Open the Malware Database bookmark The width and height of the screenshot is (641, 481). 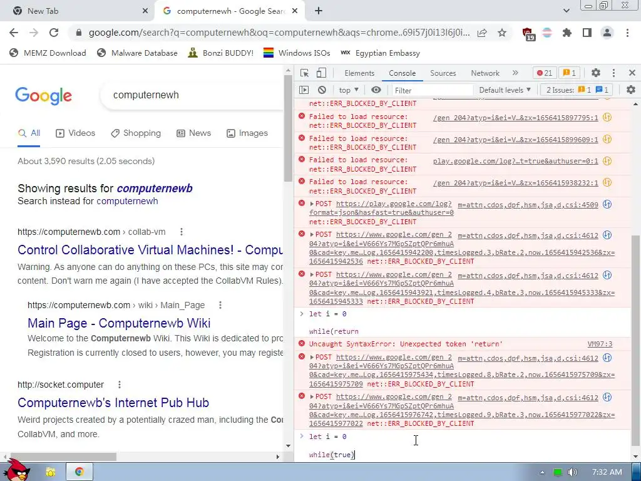(x=137, y=53)
